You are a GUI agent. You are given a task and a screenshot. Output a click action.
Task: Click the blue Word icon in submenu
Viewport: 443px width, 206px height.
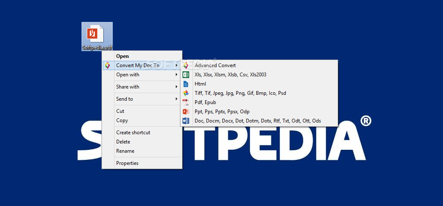(x=185, y=121)
